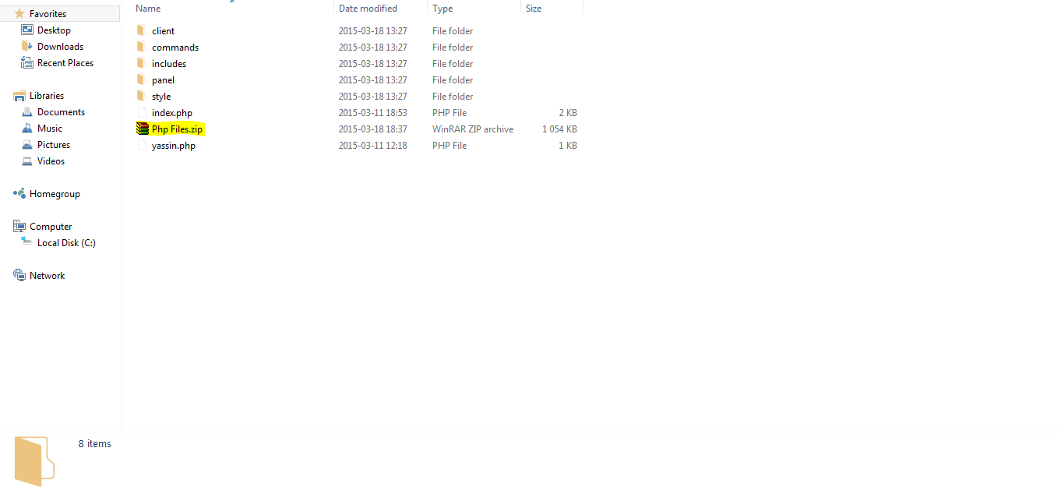Image resolution: width=1061 pixels, height=490 pixels.
Task: Open Desktop in Favorites
Action: click(54, 30)
